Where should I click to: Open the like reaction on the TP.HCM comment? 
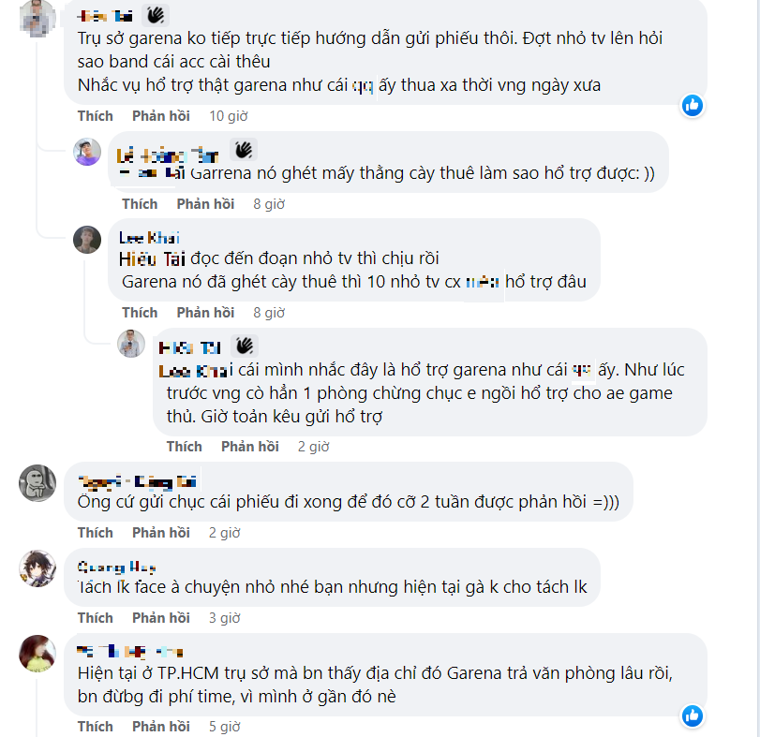pos(693,715)
